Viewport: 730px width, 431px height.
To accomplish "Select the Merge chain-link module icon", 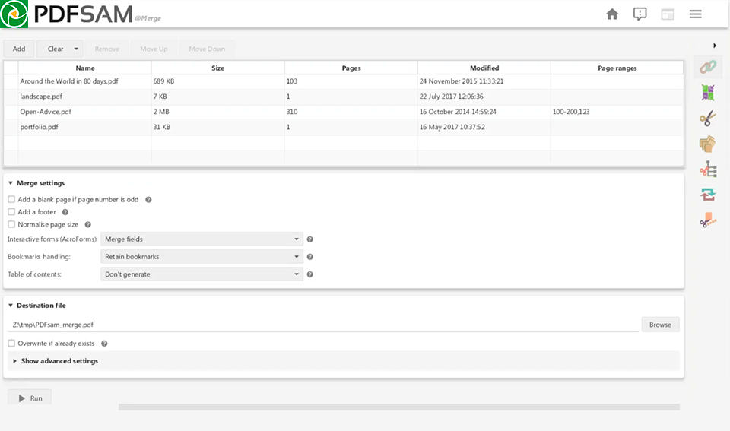I will 708,68.
